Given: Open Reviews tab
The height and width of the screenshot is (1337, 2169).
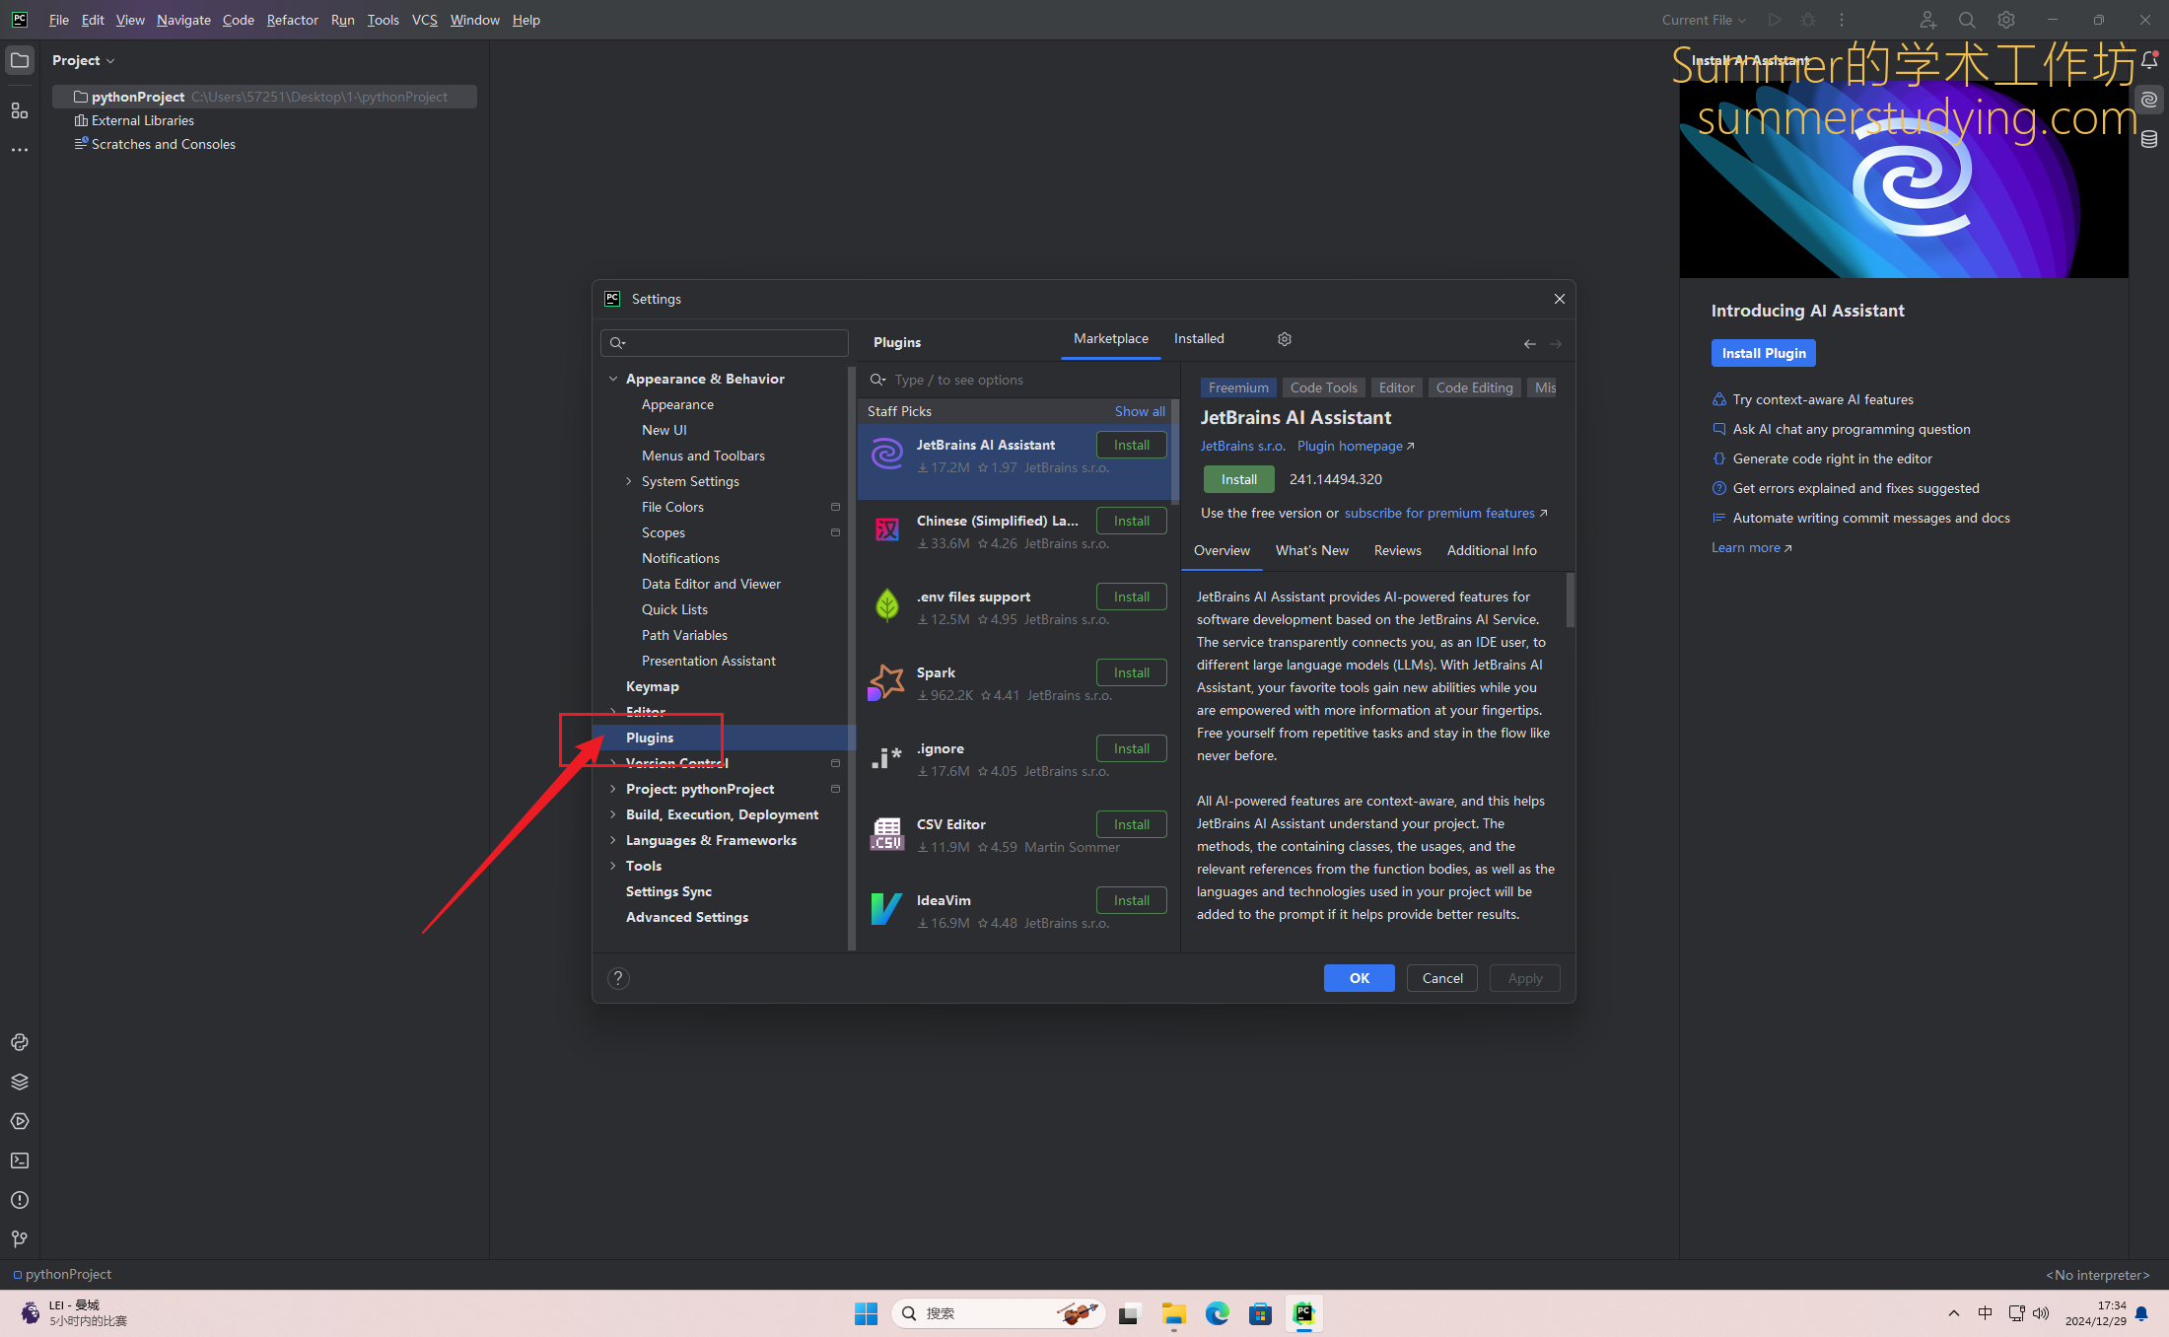Looking at the screenshot, I should tap(1398, 550).
